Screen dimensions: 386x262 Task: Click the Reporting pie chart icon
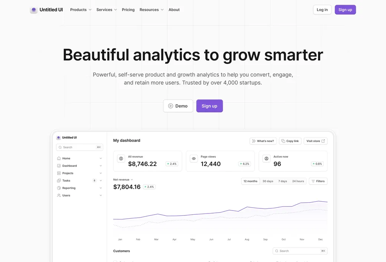click(59, 188)
